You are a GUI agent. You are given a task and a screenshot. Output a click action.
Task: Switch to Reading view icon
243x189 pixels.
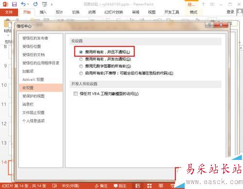(161, 186)
